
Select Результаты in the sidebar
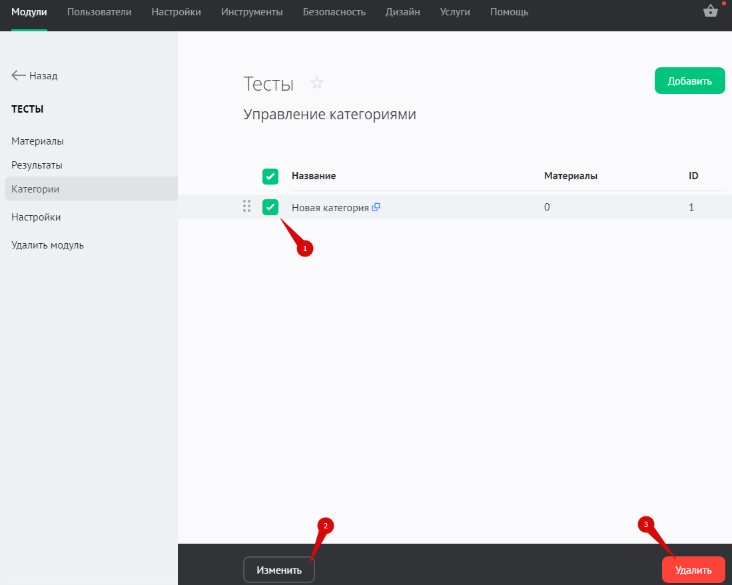(37, 165)
